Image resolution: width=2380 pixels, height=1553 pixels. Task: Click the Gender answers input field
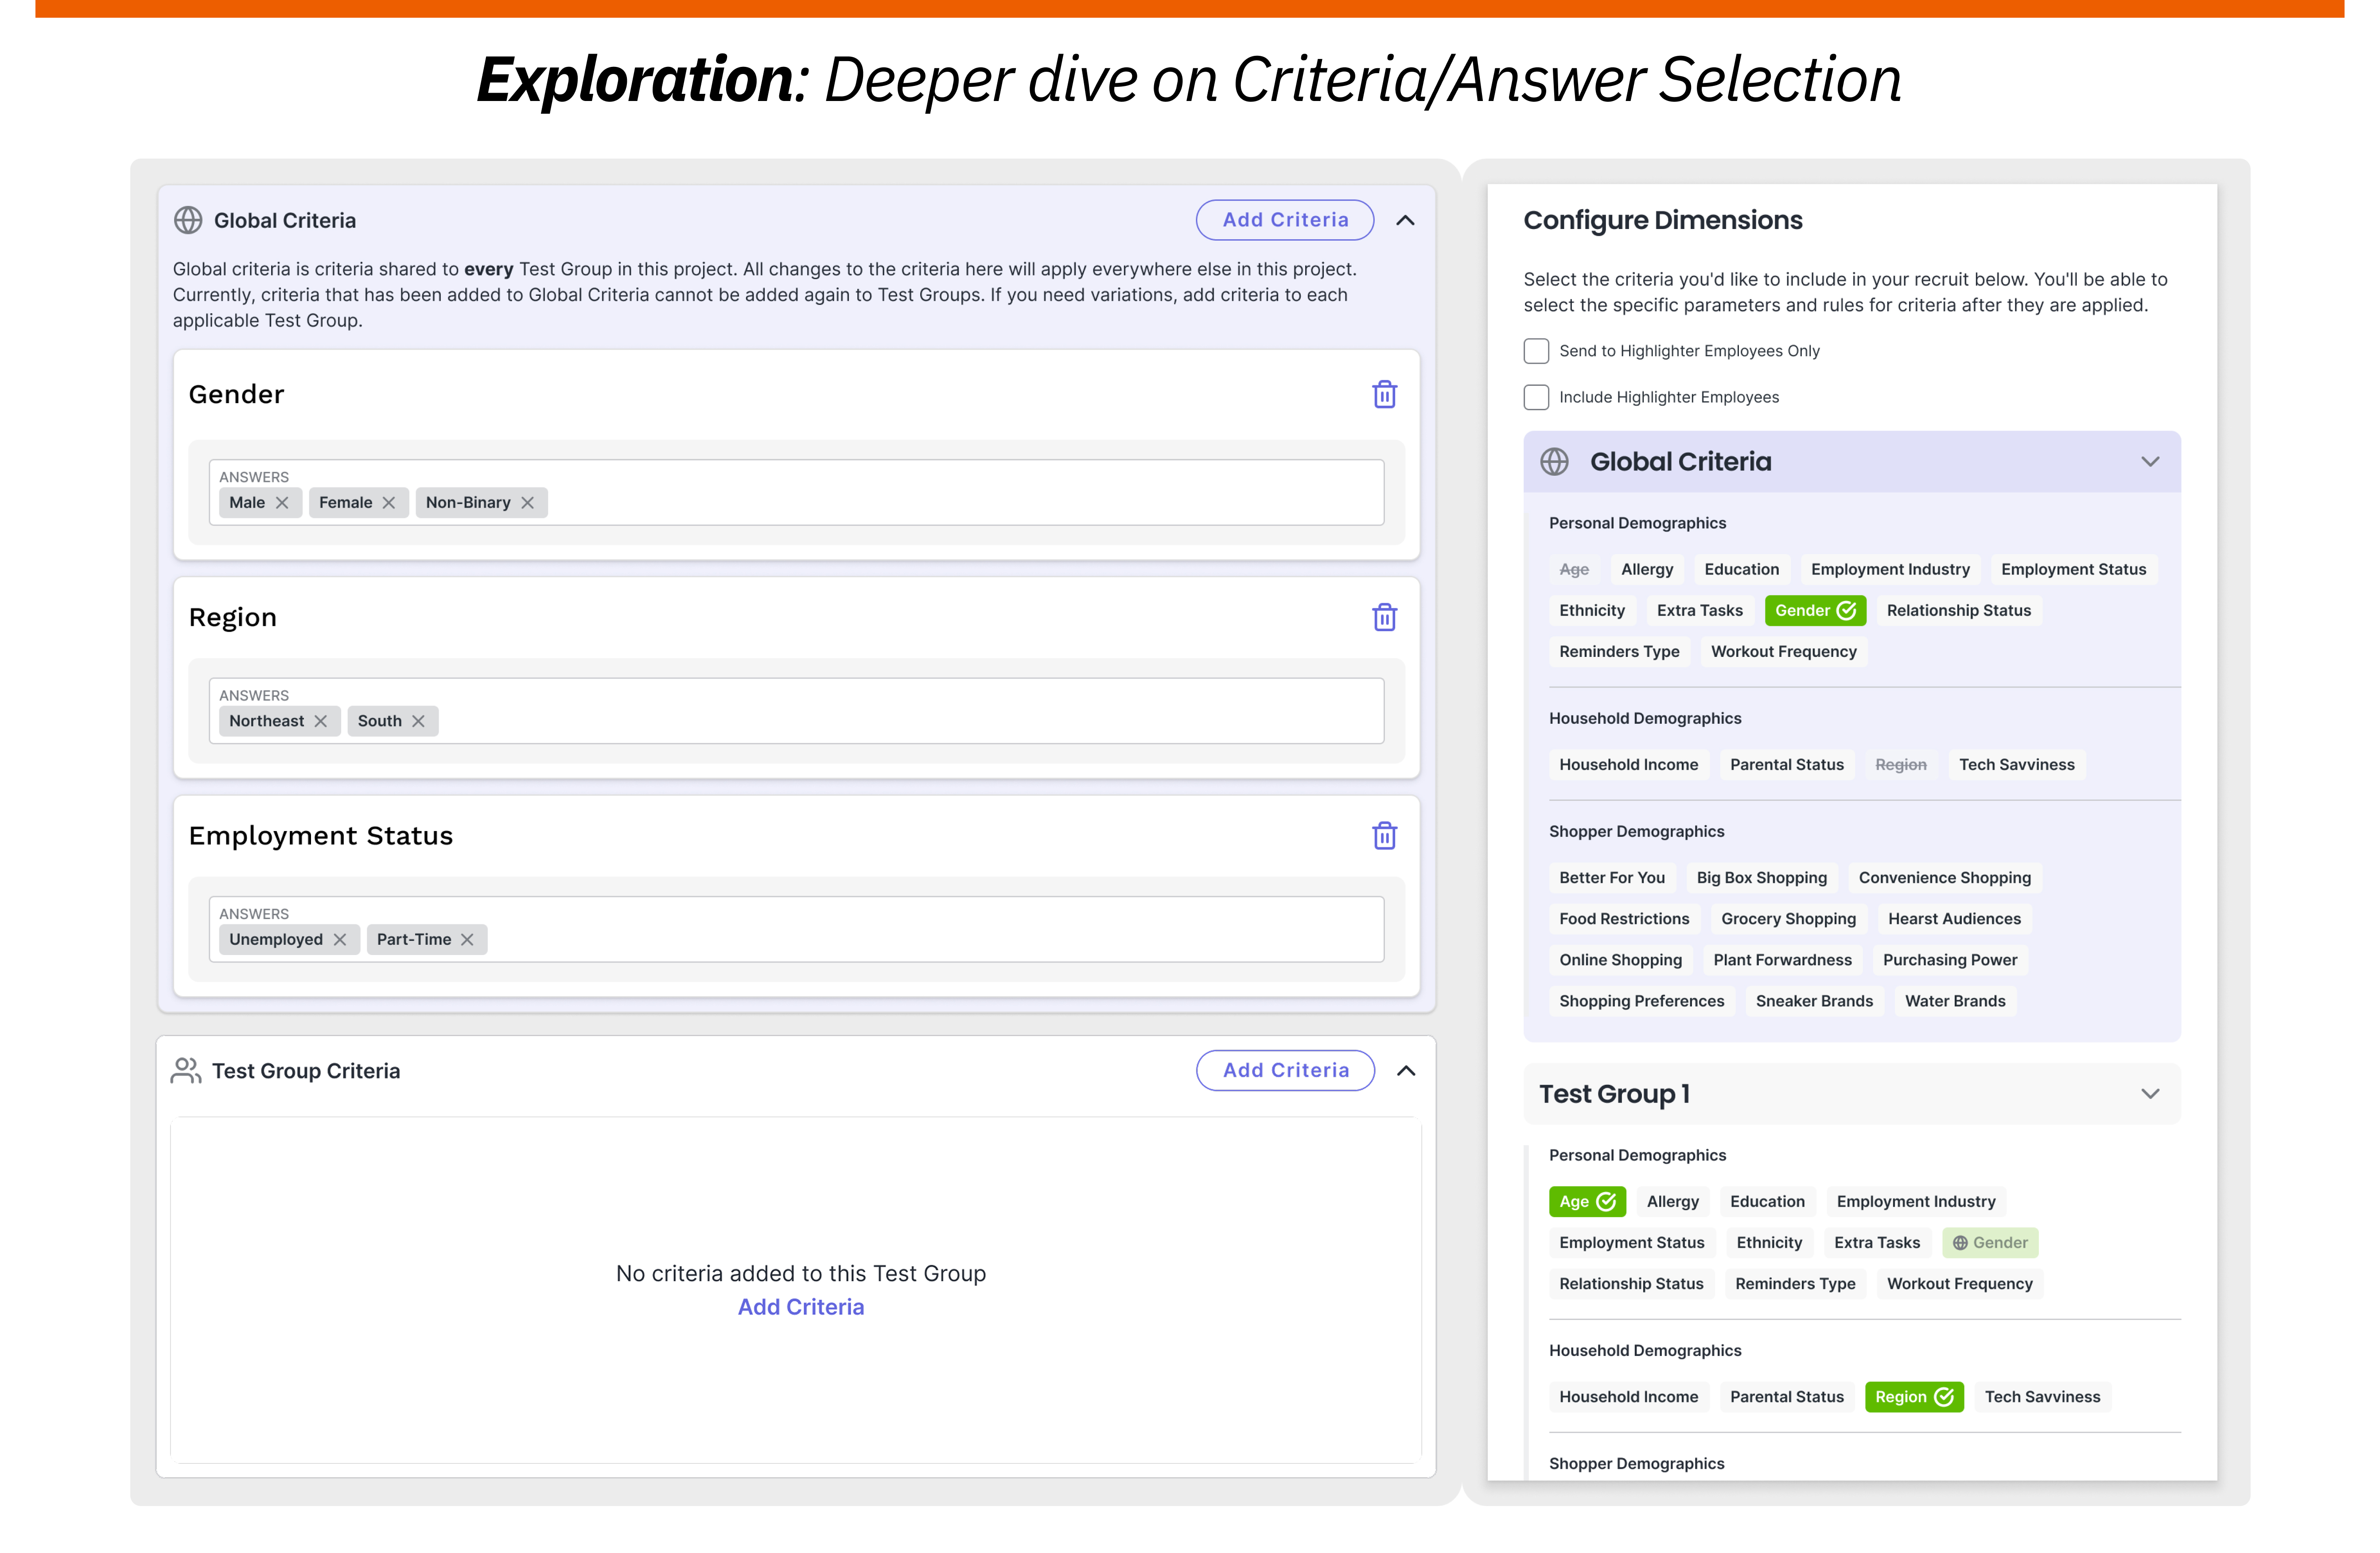pos(796,492)
